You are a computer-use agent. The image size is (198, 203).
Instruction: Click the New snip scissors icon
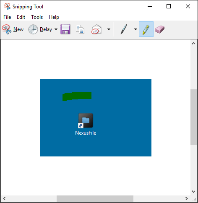pyautogui.click(x=7, y=29)
